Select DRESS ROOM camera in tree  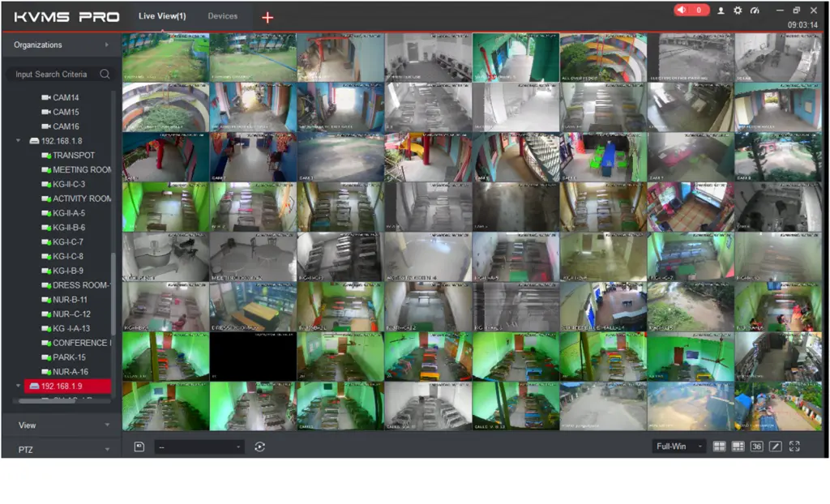[x=82, y=285]
